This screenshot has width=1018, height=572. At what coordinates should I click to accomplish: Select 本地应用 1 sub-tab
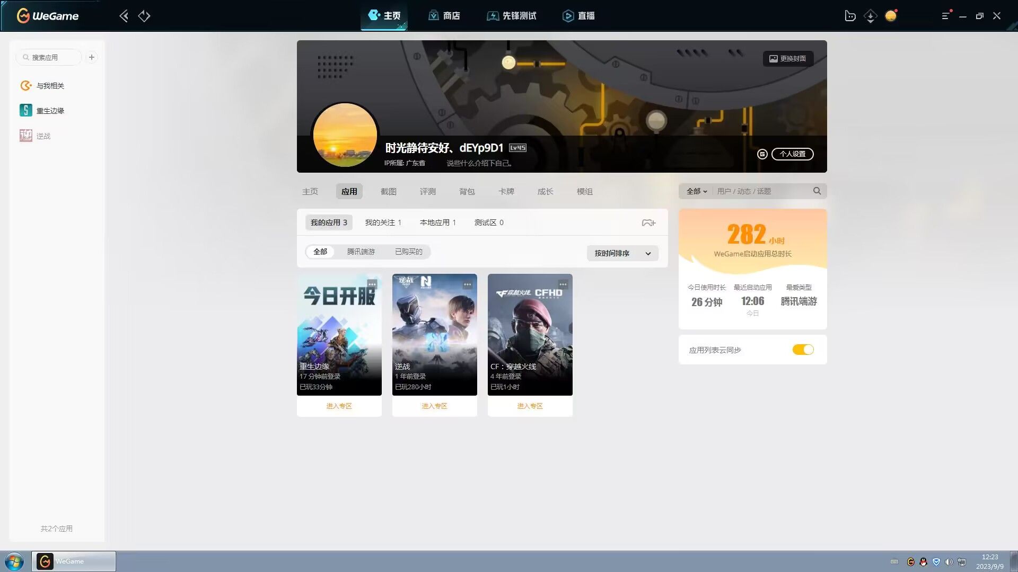coord(438,222)
